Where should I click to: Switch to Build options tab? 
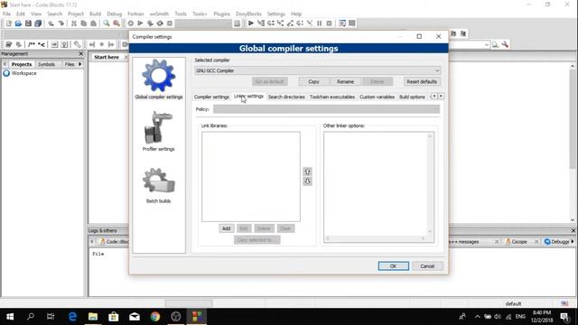412,97
